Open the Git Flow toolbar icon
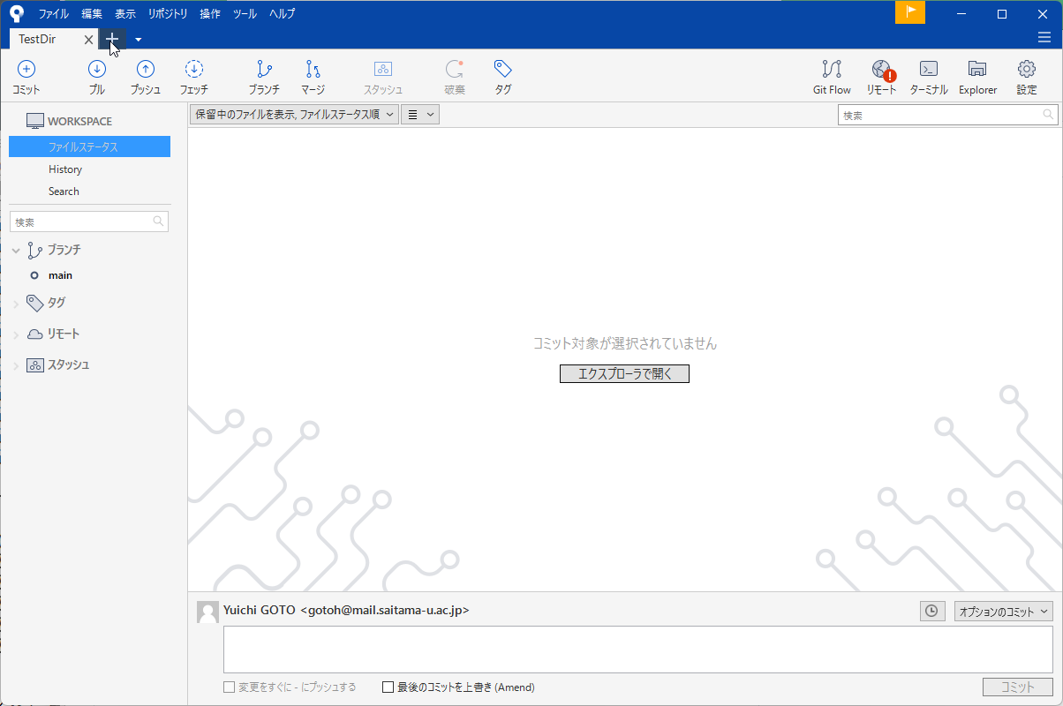Image resolution: width=1063 pixels, height=706 pixels. click(832, 69)
